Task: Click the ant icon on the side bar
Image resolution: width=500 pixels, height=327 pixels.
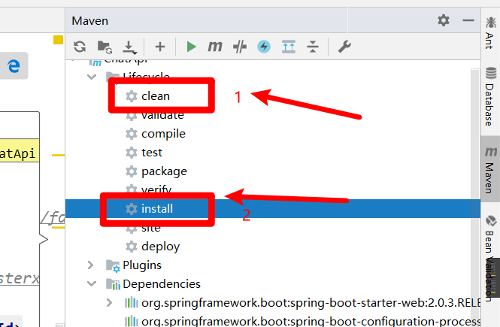Action: (x=490, y=23)
